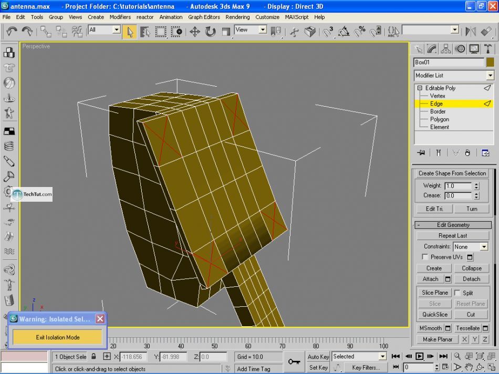The image size is (499, 374).
Task: Activate the Select Object arrow tool
Action: (x=130, y=32)
